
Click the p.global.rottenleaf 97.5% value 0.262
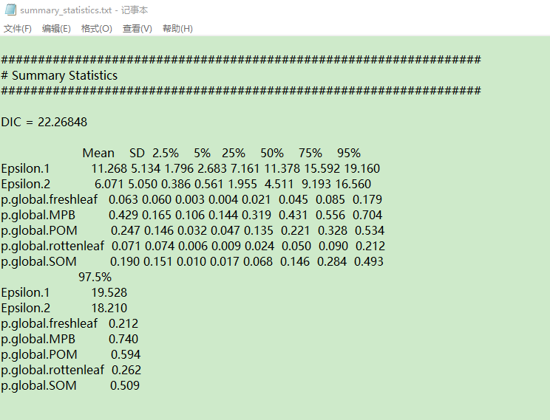coord(126,370)
